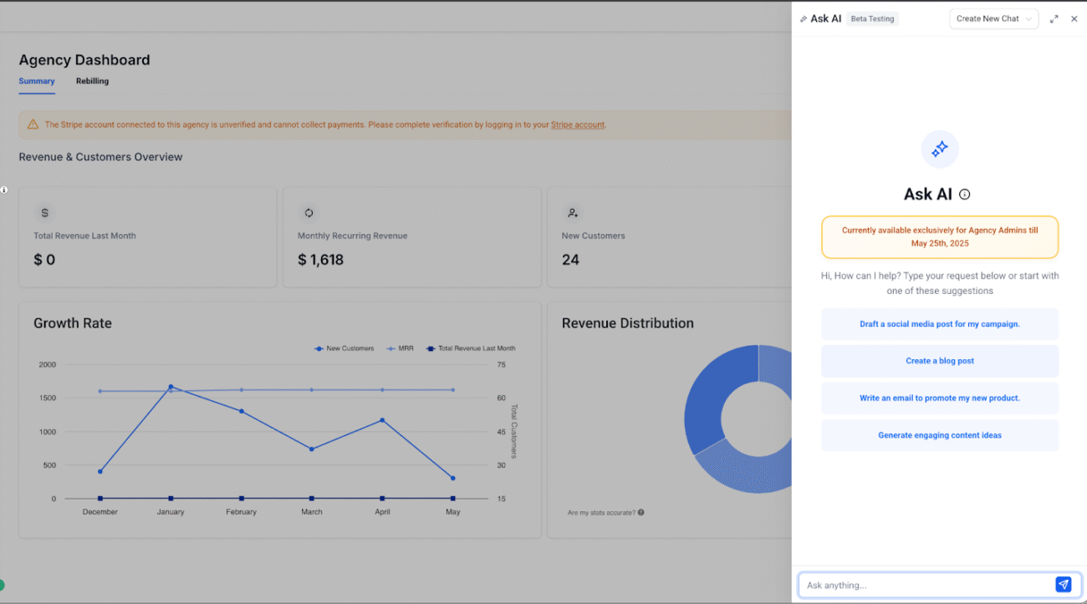
Task: Focus the 'Ask anything...' input field
Action: click(x=924, y=585)
